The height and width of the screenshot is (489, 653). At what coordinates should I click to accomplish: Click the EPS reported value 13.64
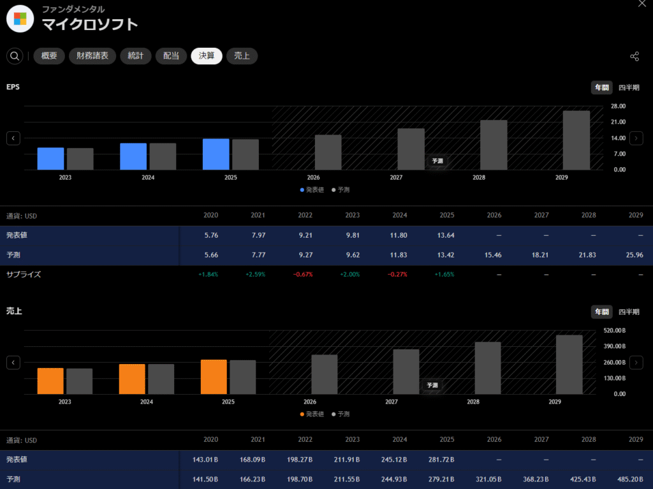(x=446, y=235)
